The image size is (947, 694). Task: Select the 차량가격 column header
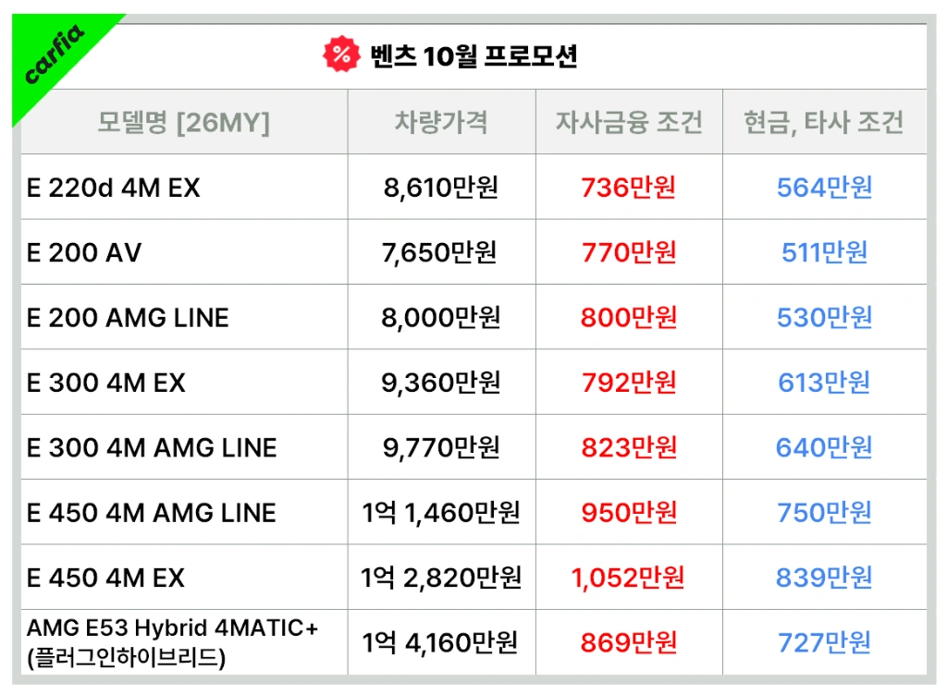pos(441,122)
